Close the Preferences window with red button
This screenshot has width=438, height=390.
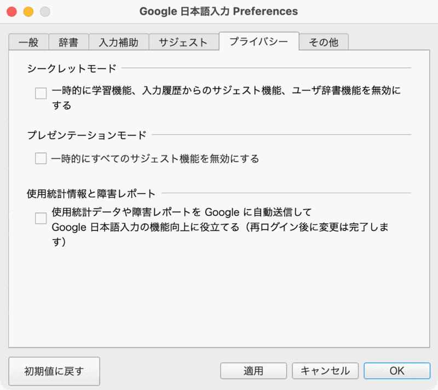[x=11, y=11]
